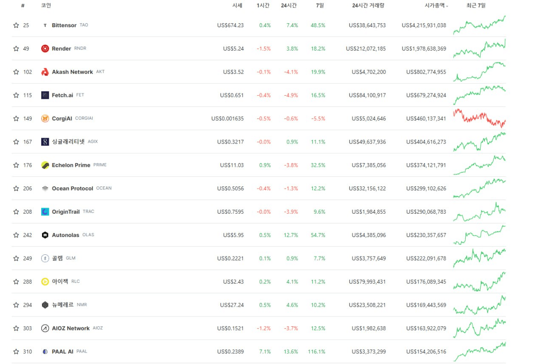Click the 최근 7일 column header
Image resolution: width=544 pixels, height=364 pixels.
click(476, 6)
